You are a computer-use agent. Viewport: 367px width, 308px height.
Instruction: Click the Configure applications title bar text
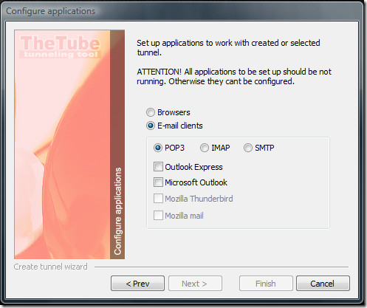click(x=50, y=11)
